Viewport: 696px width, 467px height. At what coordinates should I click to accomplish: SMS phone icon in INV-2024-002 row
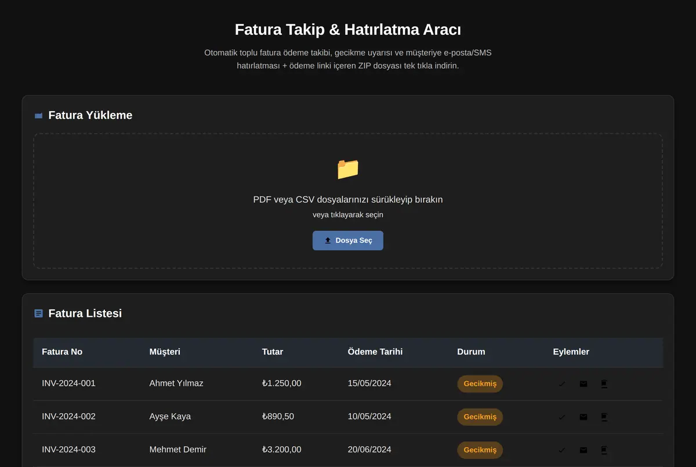click(x=604, y=417)
